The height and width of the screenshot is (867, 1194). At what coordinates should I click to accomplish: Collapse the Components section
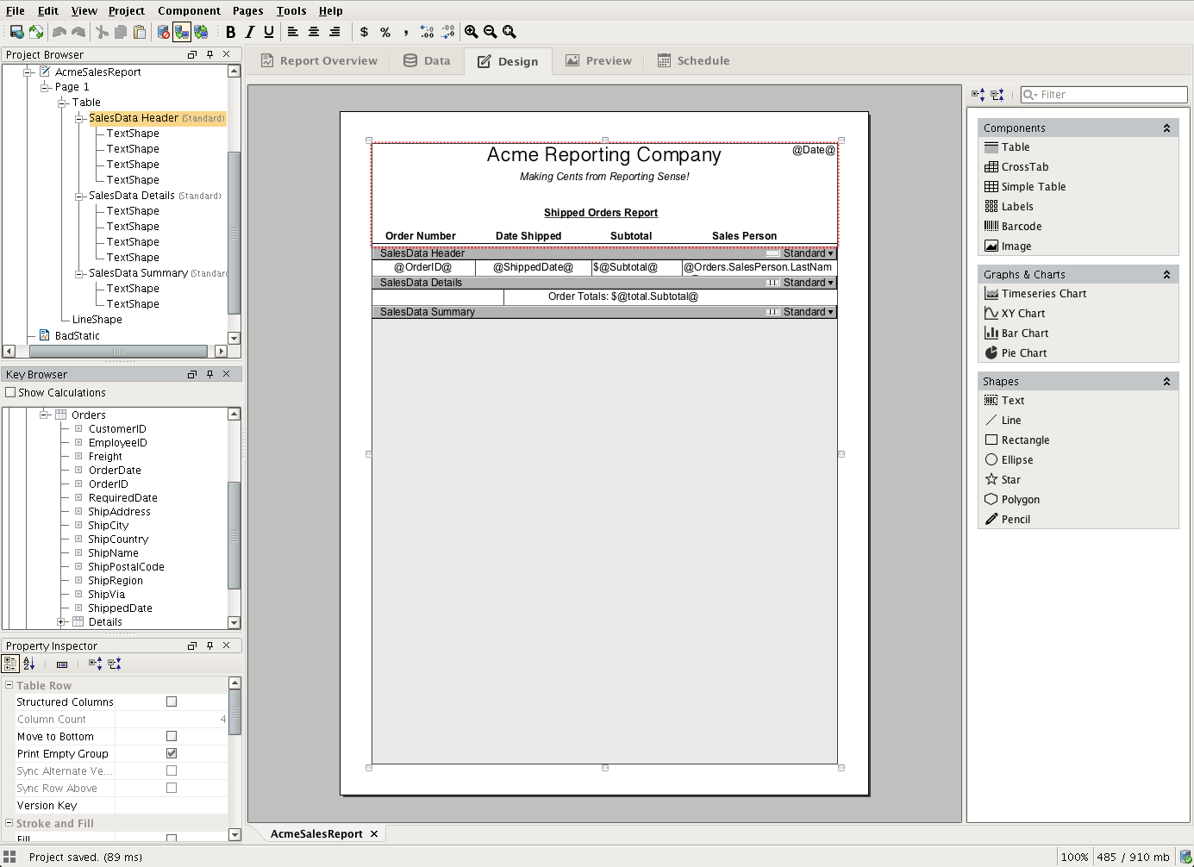(x=1169, y=127)
